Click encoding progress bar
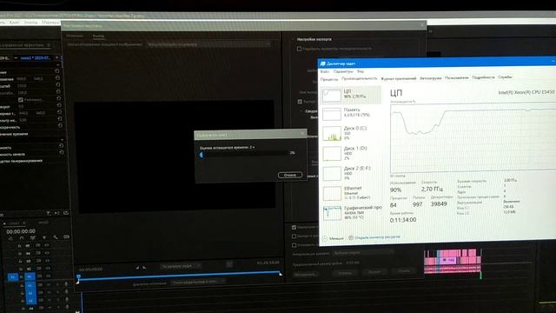Screen dimensions: 556x313 (244, 155)
